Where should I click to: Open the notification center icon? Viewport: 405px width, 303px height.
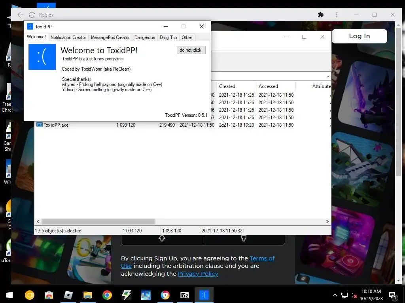[392, 295]
